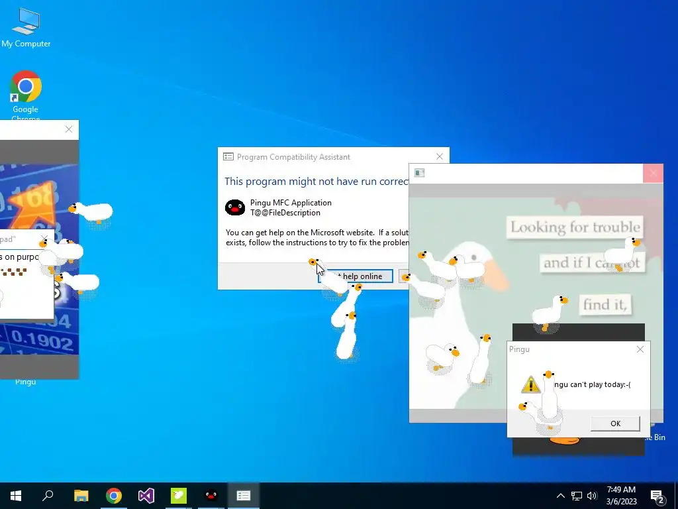
Task: Open File Explorer from taskbar
Action: 81,496
